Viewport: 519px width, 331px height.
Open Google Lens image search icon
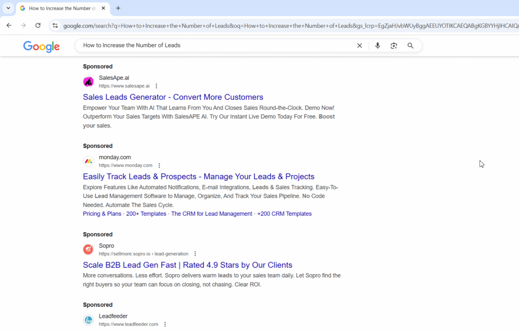(394, 46)
